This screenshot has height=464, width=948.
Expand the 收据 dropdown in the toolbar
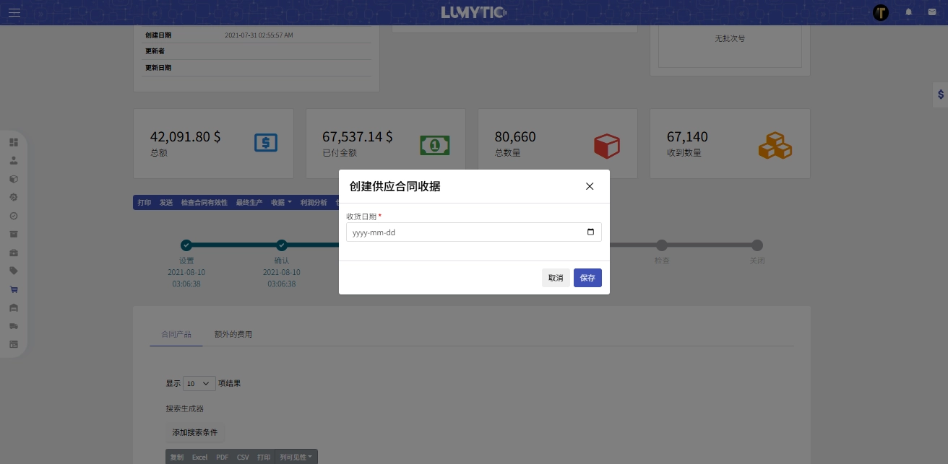[x=280, y=203]
